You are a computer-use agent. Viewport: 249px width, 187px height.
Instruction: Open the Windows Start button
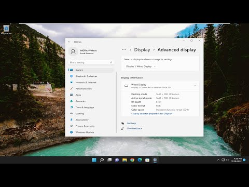[94, 160]
